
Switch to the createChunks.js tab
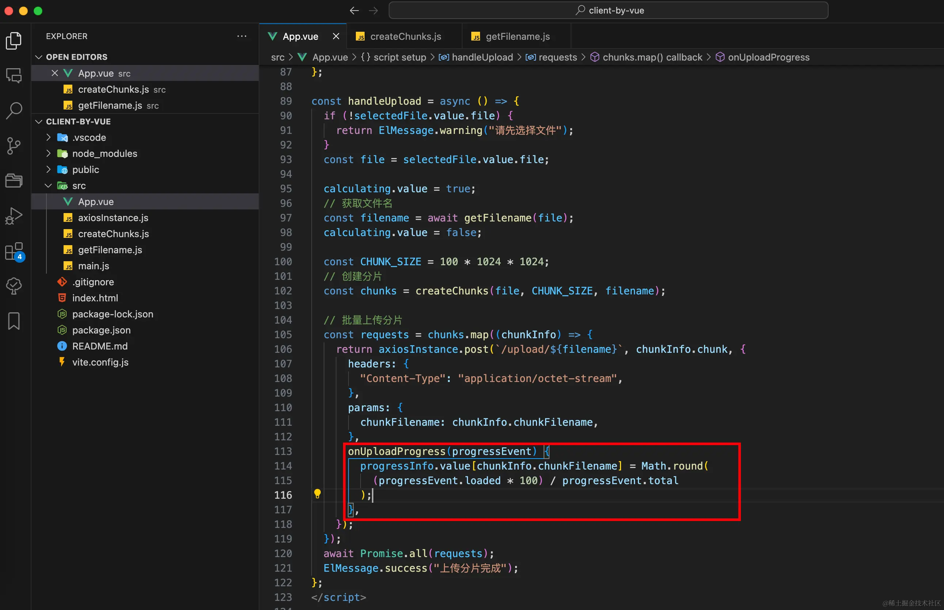click(x=405, y=36)
